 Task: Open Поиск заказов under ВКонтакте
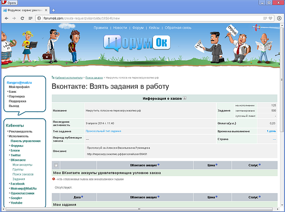coord(23,174)
